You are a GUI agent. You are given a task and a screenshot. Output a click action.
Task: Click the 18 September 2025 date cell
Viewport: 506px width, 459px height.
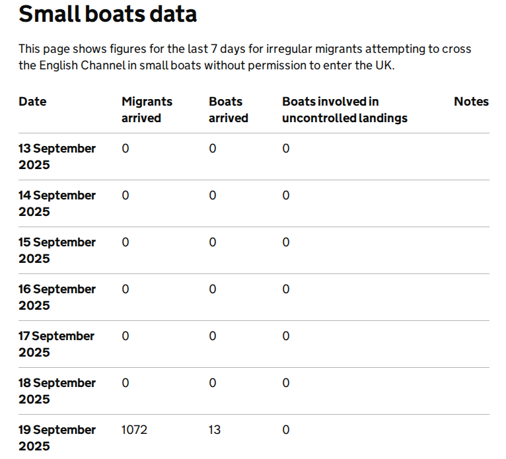coord(57,391)
